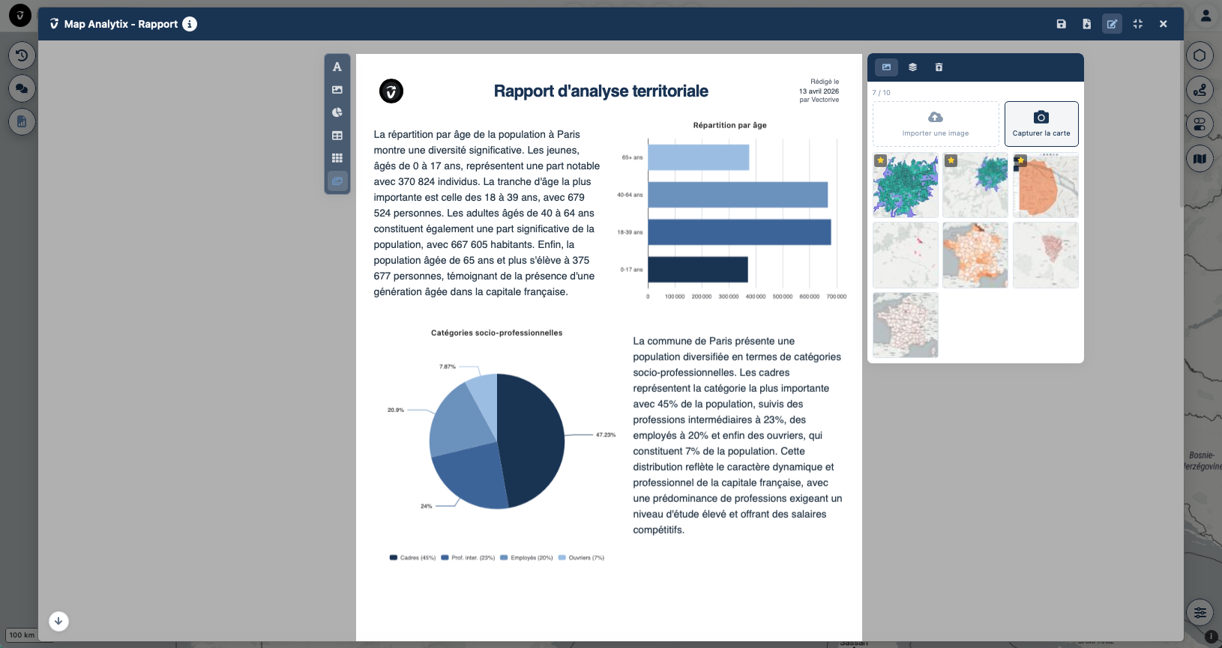1222x648 pixels.
Task: Click Importer une image upload area
Action: 936,124
